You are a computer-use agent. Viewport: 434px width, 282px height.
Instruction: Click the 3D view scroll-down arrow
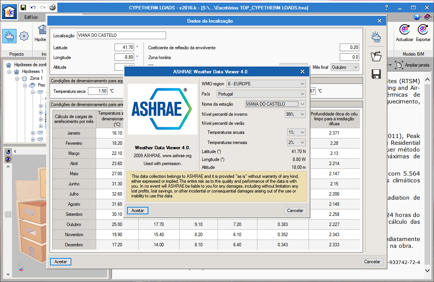click(x=8, y=274)
